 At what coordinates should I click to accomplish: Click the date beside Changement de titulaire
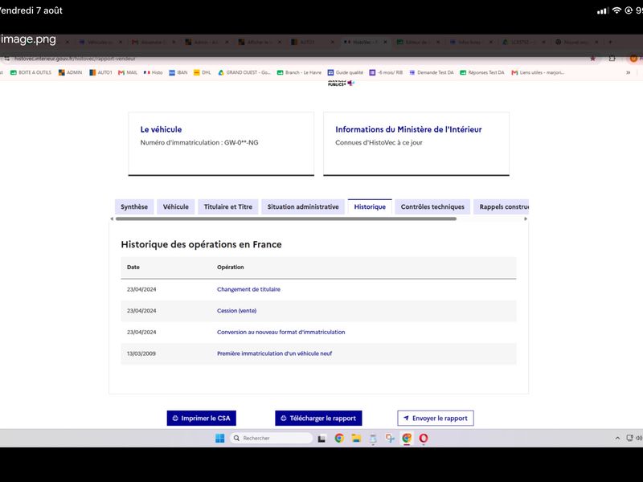click(x=141, y=289)
